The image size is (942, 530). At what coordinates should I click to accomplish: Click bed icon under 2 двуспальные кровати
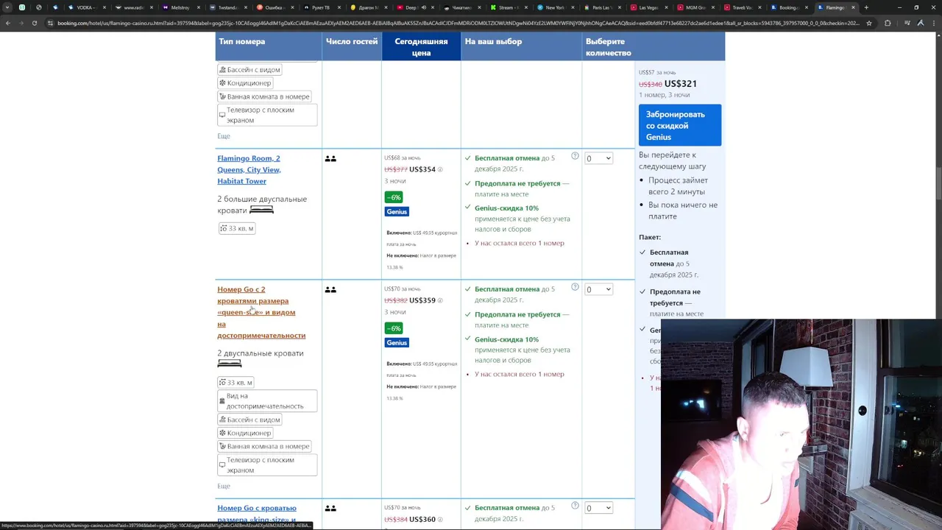[x=230, y=364]
